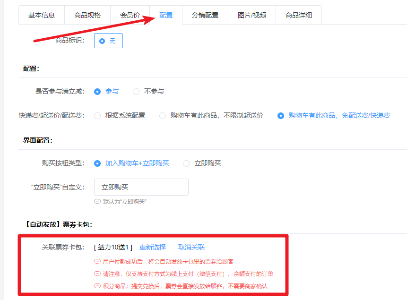Click the hint icon beside 请注意，仅支持支付方式
The width and height of the screenshot is (407, 300).
point(97,274)
